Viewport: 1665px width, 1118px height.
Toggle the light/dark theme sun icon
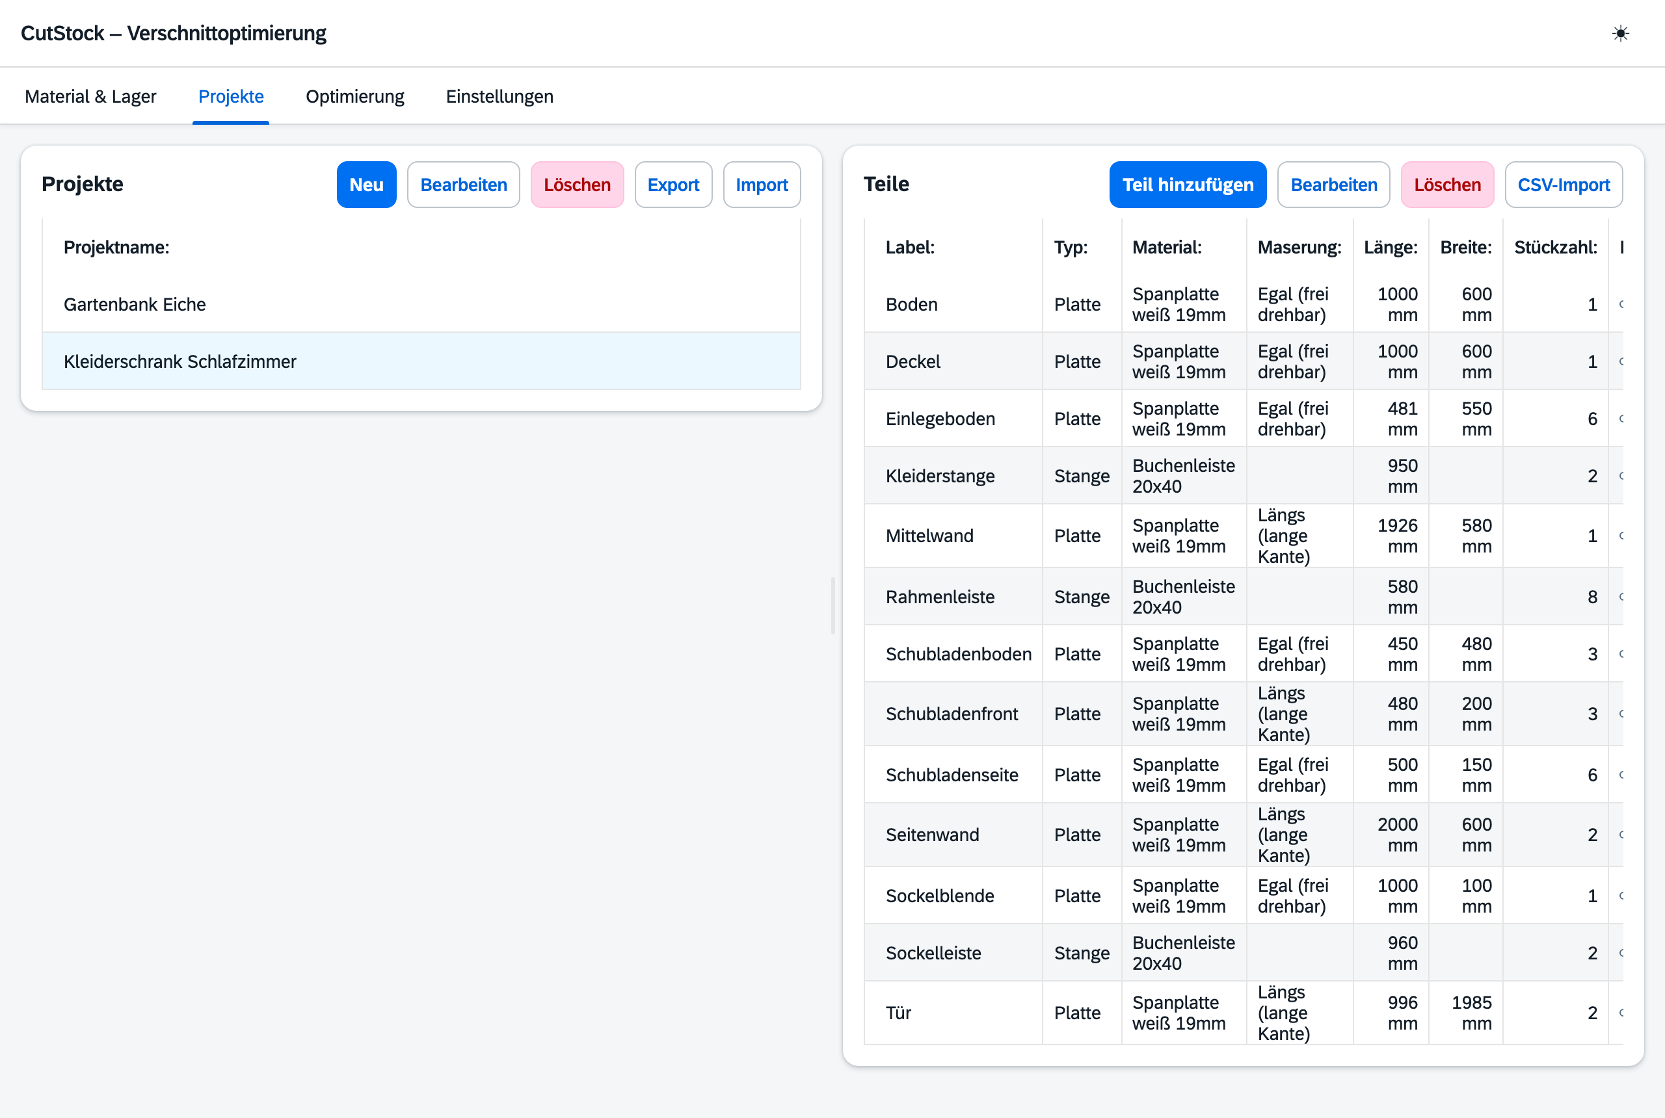pos(1620,34)
